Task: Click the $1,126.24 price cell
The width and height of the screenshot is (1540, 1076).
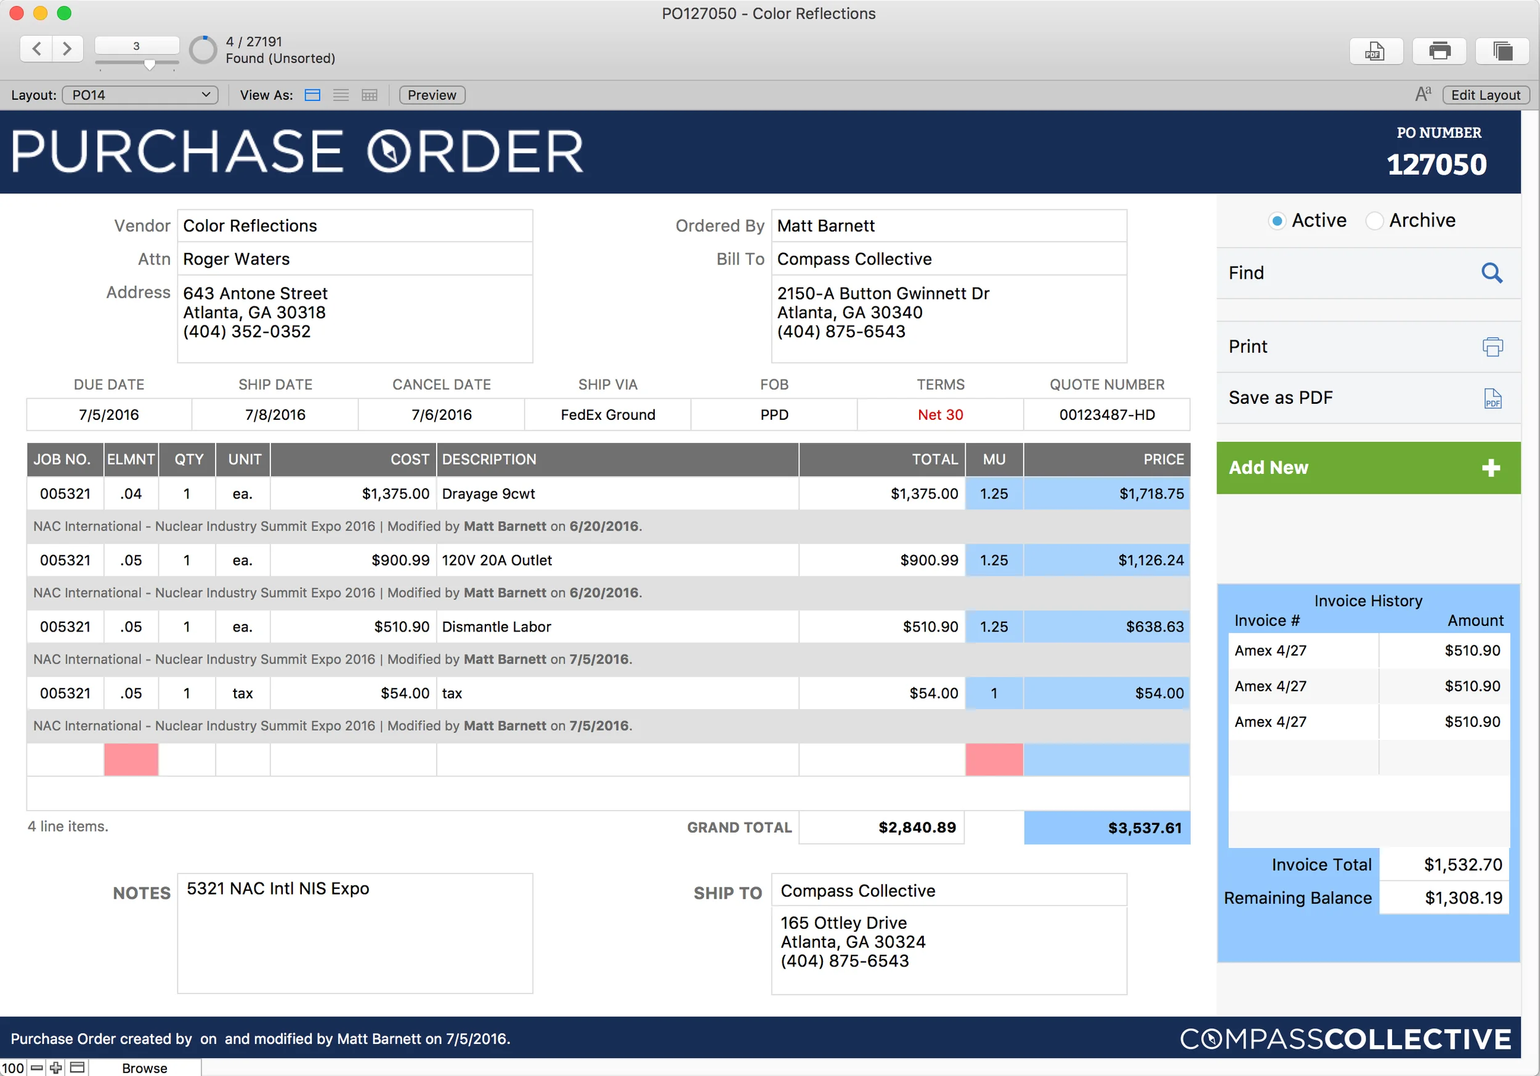Action: click(x=1107, y=560)
